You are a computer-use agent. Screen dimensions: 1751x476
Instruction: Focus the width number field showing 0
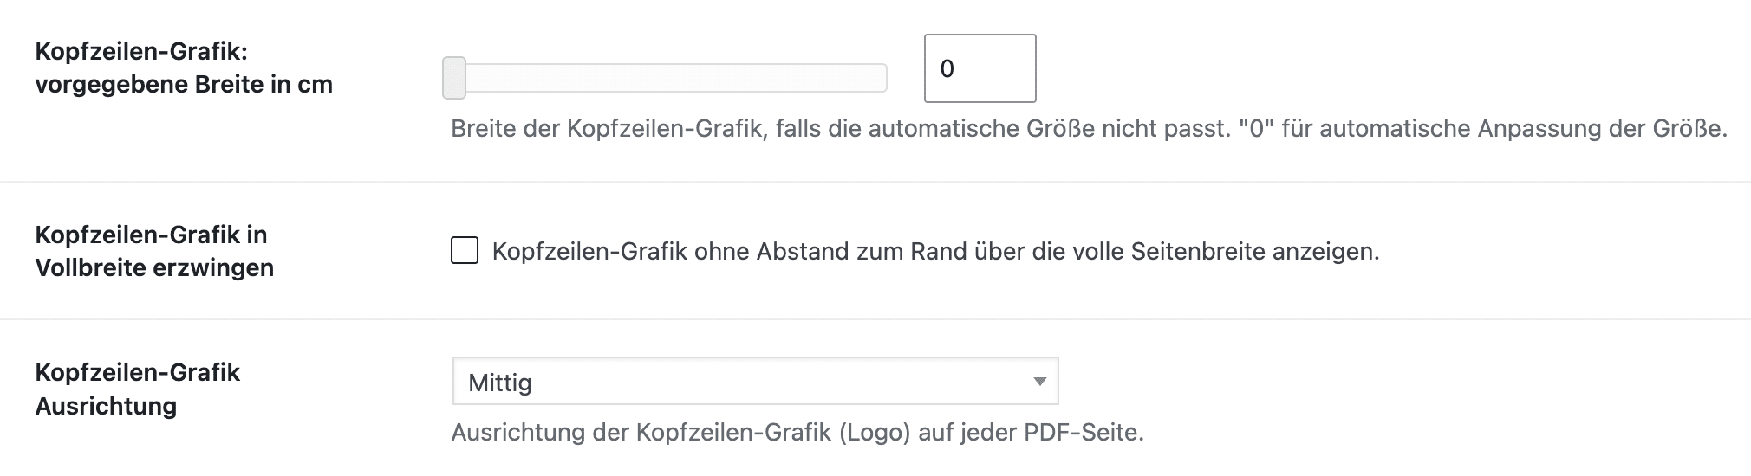pos(980,68)
